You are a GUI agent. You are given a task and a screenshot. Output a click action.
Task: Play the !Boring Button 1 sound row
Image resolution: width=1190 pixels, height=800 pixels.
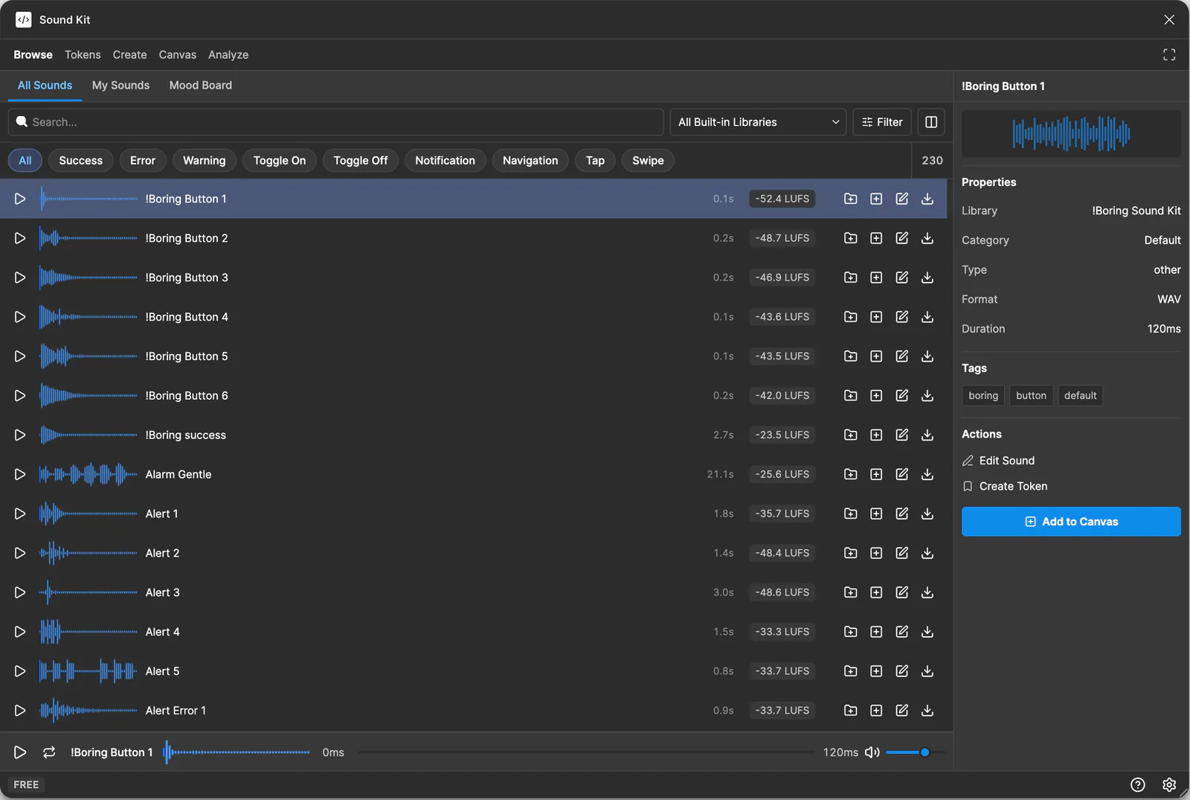(20, 199)
